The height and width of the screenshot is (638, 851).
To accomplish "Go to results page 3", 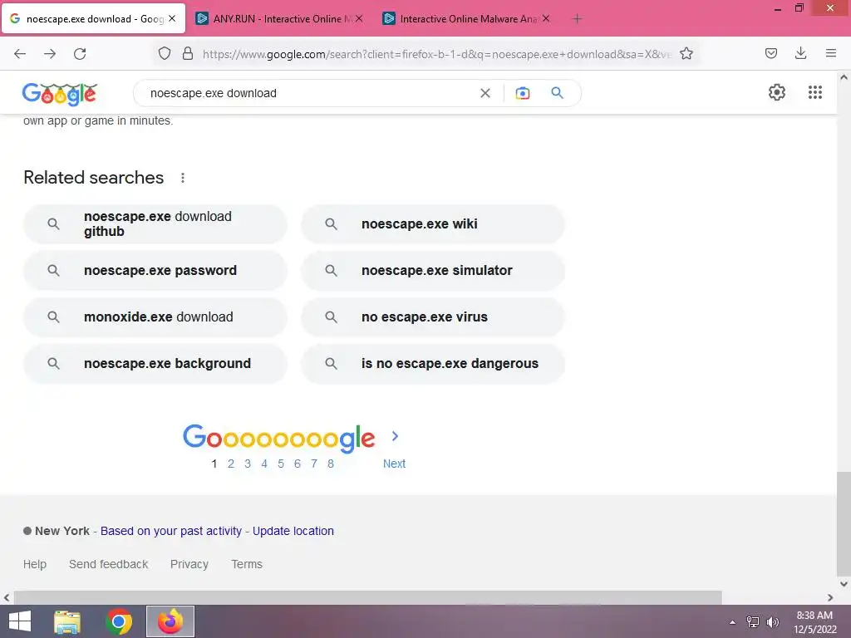I will (x=248, y=464).
